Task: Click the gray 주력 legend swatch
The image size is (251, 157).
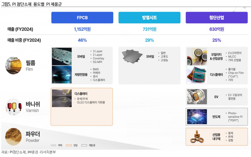Action: [53, 145]
